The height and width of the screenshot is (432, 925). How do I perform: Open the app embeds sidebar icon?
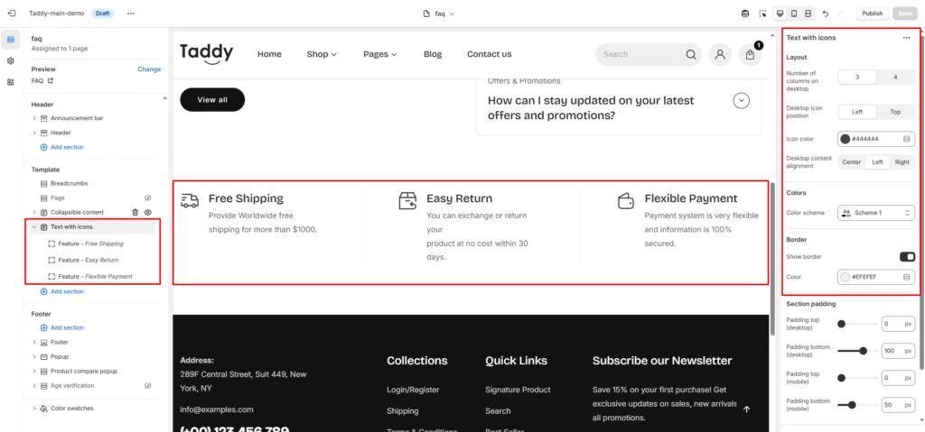11,82
